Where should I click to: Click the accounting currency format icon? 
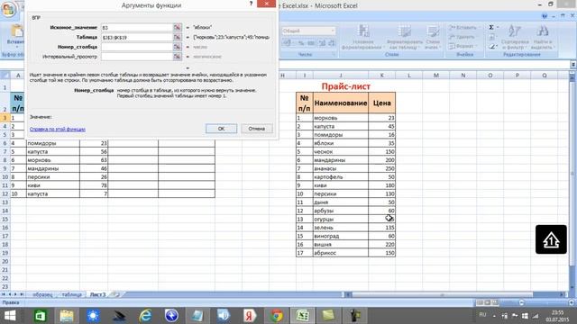pyautogui.click(x=288, y=43)
